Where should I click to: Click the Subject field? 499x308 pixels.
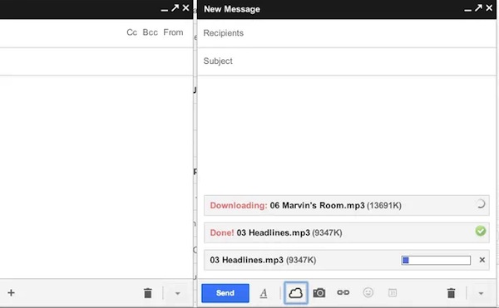pyautogui.click(x=347, y=61)
